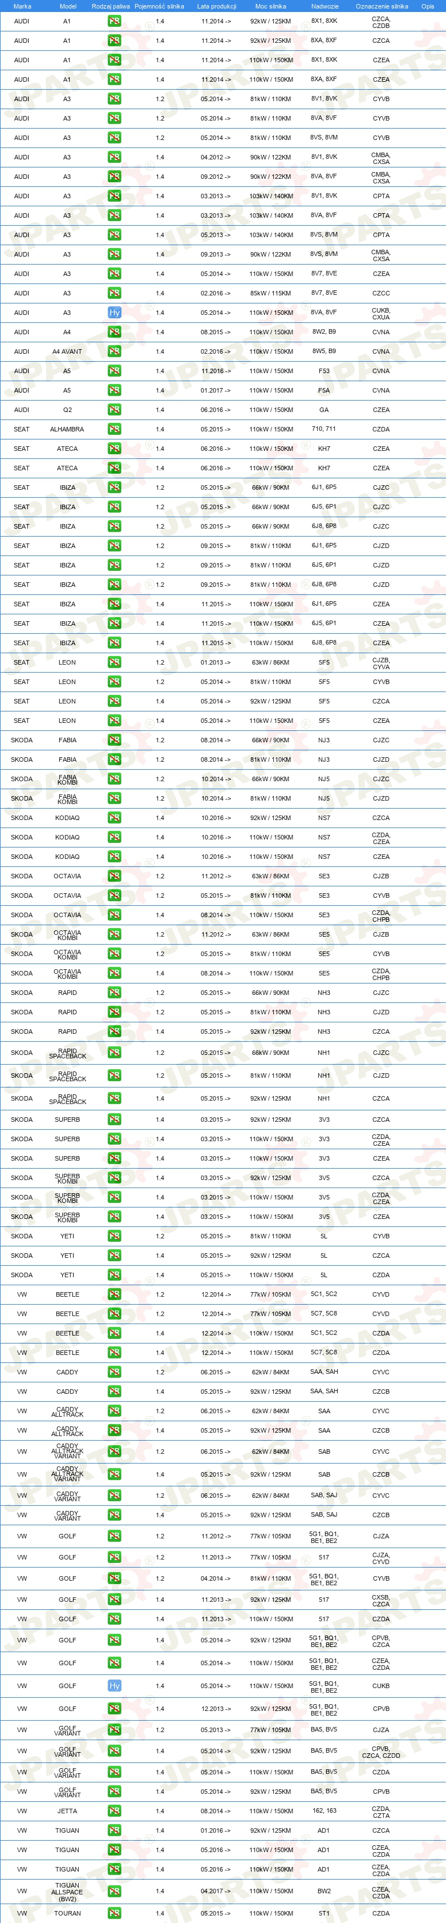Select the ALHAMBRA model cell
This screenshot has width=446, height=1923.
click(x=67, y=429)
